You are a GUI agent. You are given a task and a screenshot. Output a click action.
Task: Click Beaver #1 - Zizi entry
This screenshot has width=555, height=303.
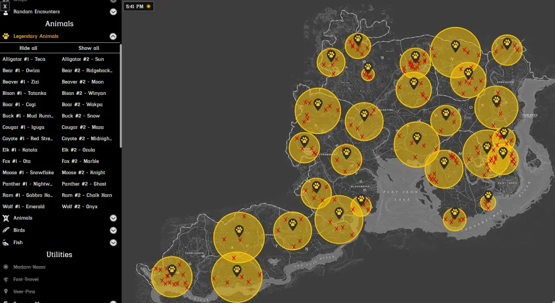(x=21, y=82)
